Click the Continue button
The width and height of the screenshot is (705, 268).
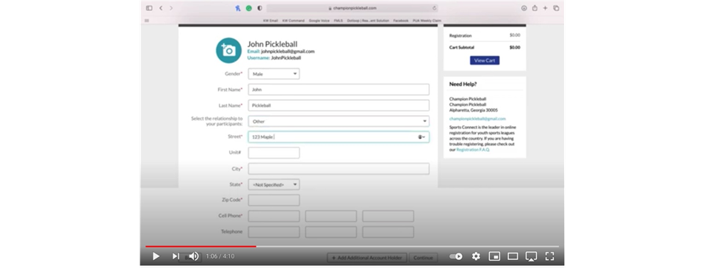(423, 258)
